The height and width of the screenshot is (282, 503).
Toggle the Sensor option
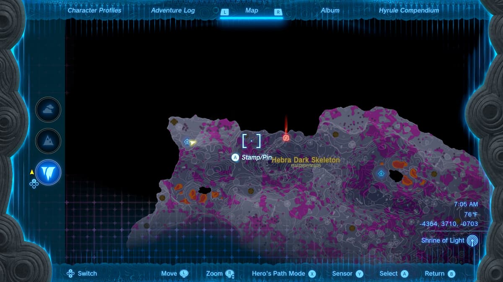click(x=347, y=274)
